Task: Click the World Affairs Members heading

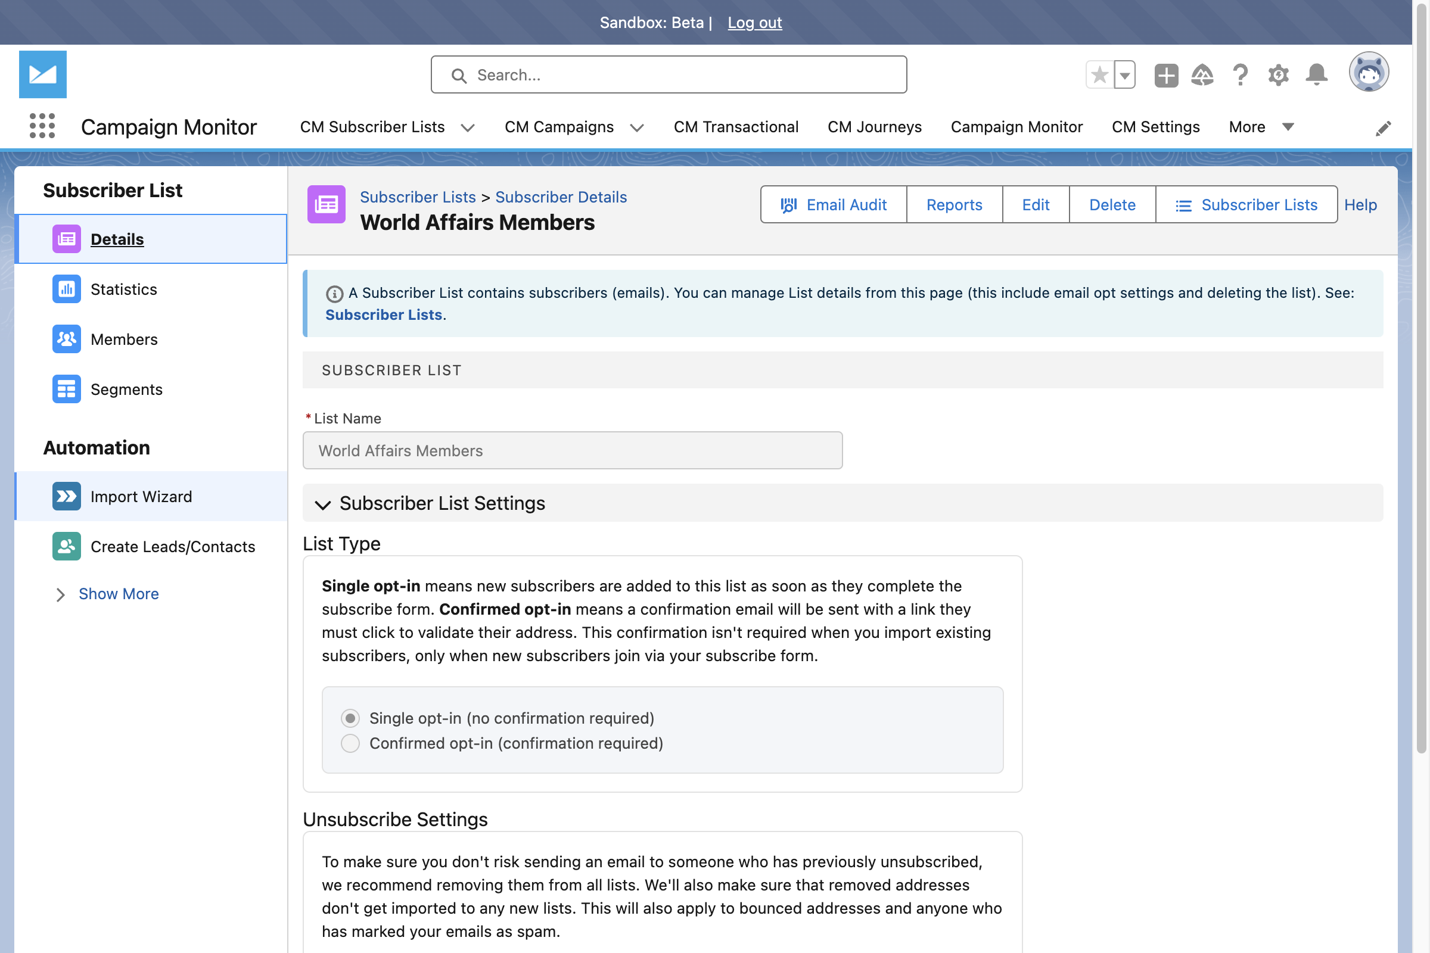Action: click(477, 222)
